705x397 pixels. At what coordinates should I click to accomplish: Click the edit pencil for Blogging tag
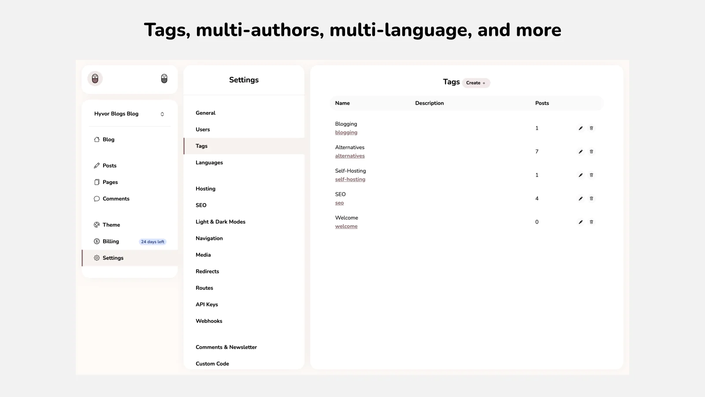pos(580,128)
